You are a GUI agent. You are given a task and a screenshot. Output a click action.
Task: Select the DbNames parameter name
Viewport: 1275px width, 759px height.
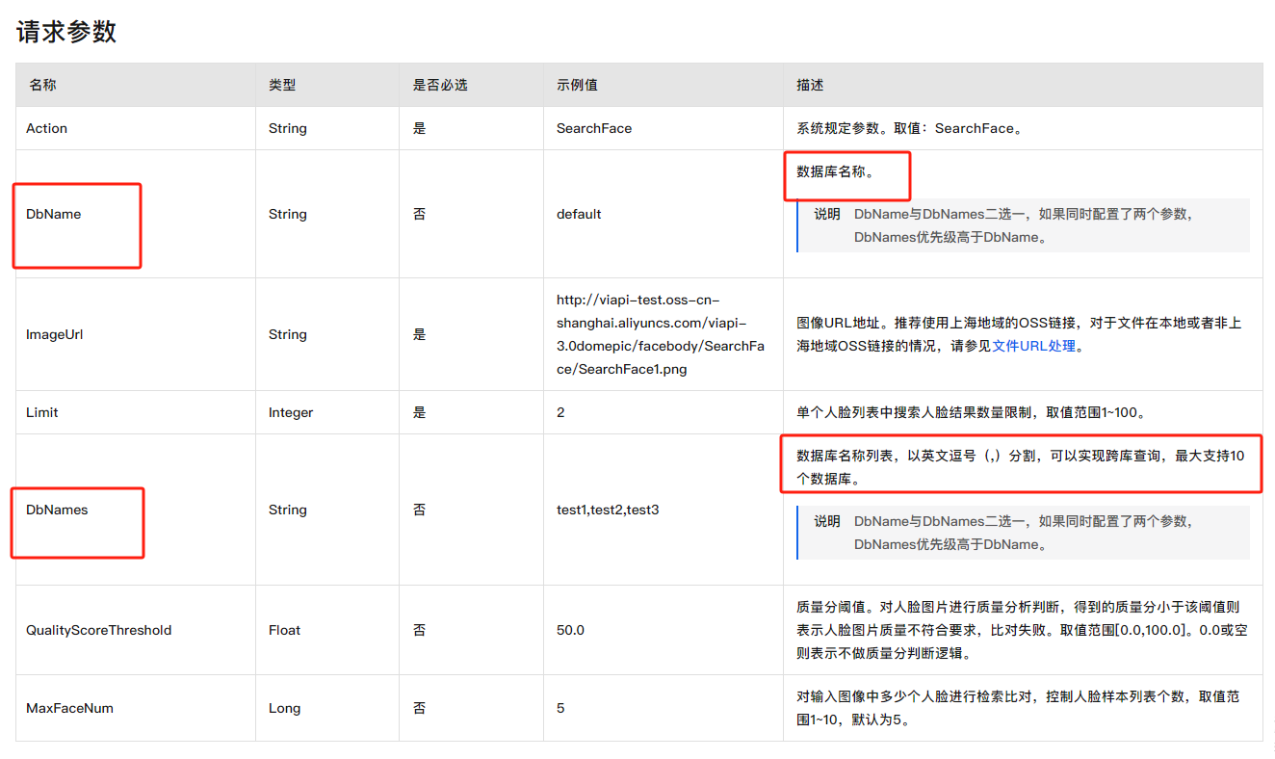pos(57,510)
